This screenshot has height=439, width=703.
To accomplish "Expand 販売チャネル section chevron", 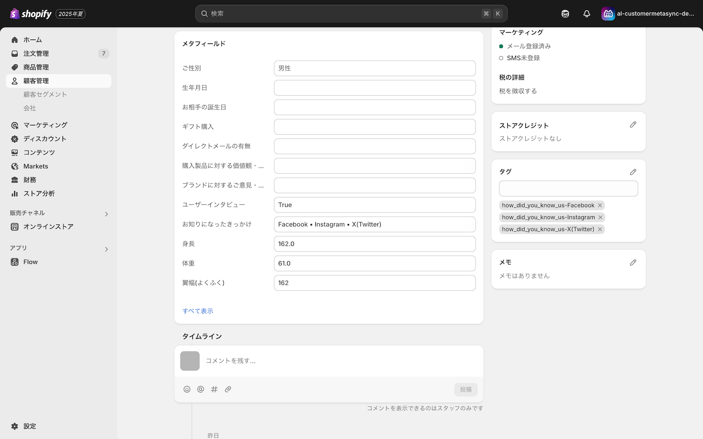I will (106, 214).
